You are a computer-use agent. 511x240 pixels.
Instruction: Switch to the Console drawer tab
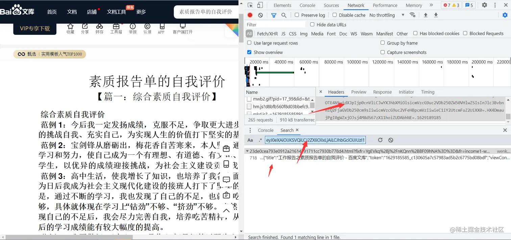coord(266,130)
